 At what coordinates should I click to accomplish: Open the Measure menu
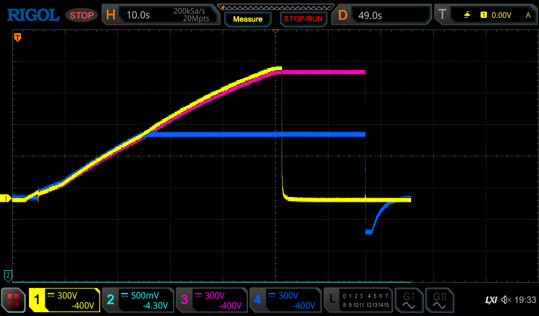pyautogui.click(x=247, y=19)
